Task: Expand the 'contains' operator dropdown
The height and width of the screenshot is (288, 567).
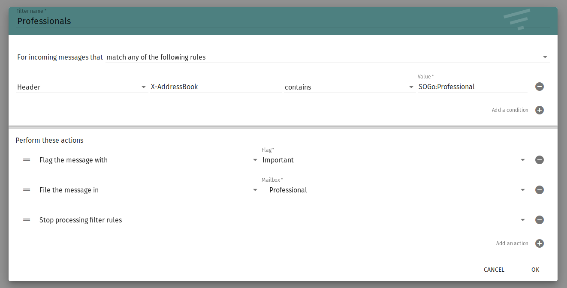Action: (x=349, y=87)
